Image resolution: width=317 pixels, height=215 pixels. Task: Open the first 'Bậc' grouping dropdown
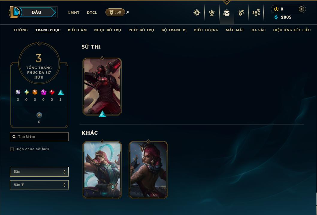[39, 172]
